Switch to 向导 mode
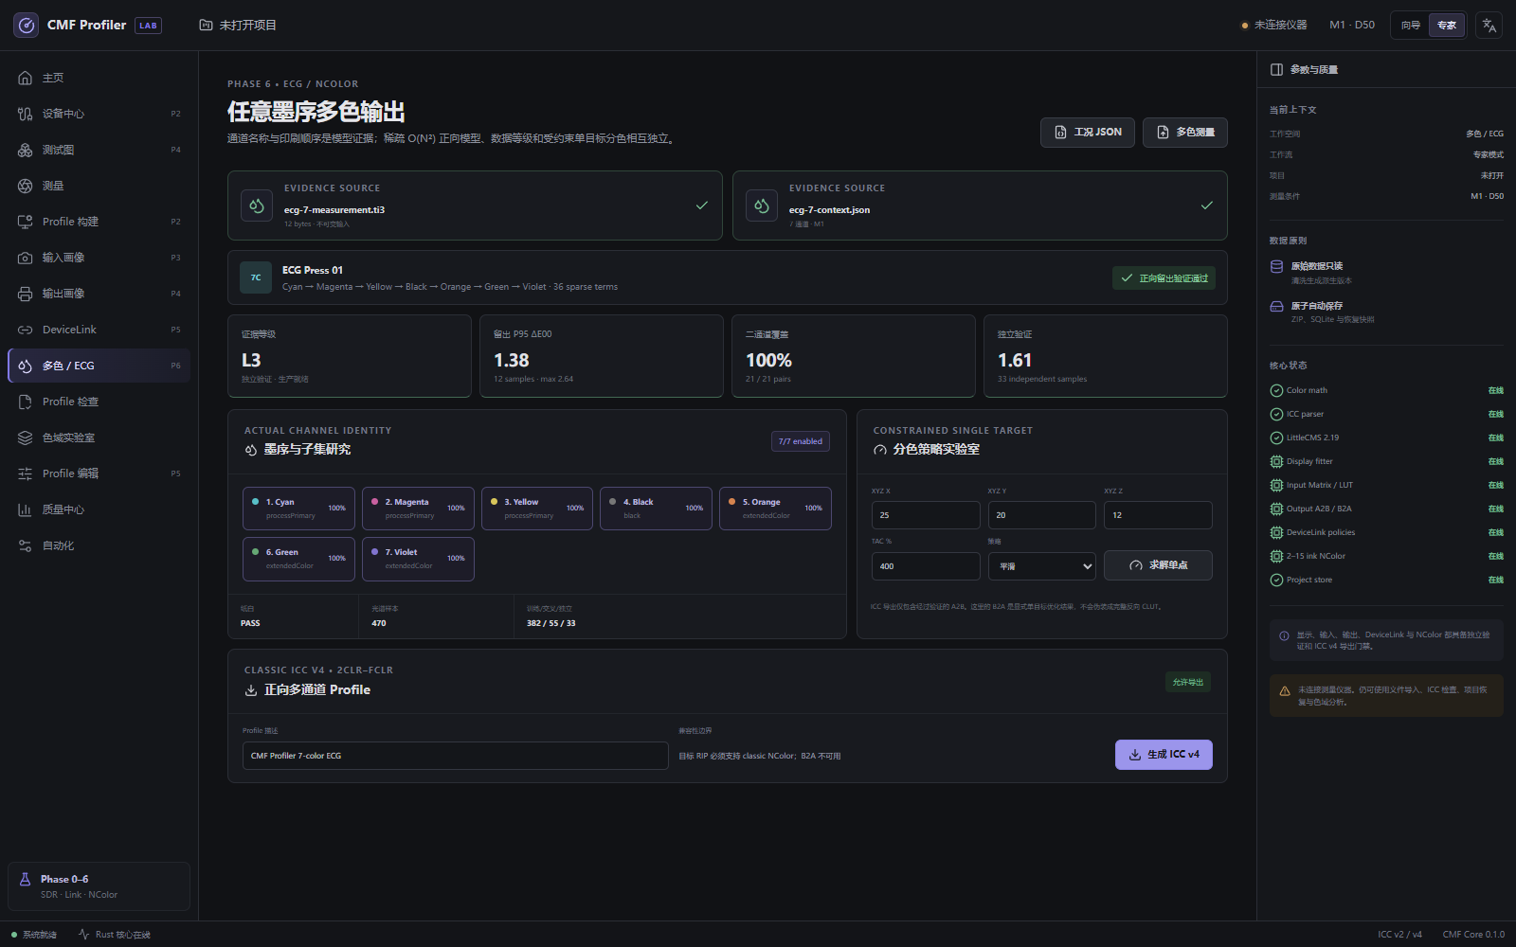The width and height of the screenshot is (1516, 947). click(x=1411, y=26)
